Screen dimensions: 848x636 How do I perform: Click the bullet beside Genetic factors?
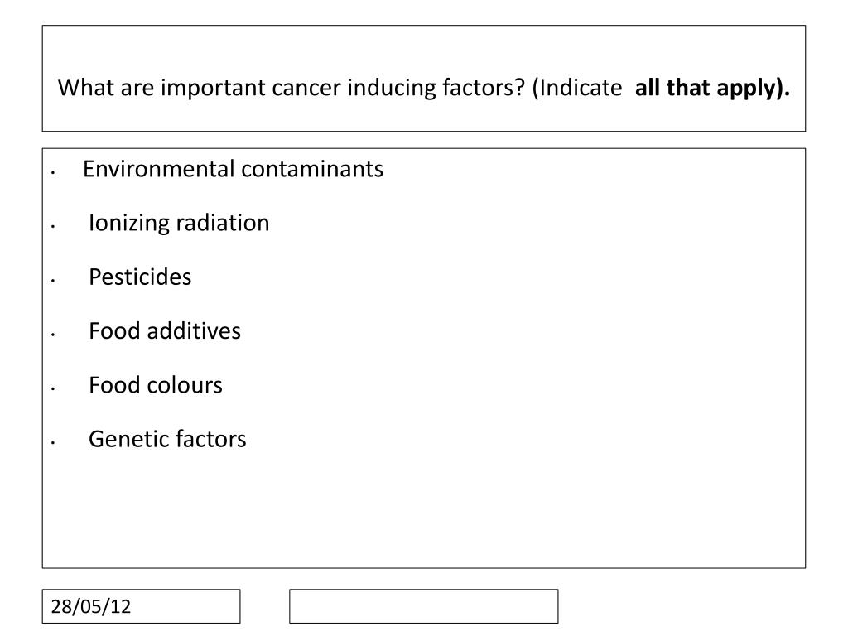(x=53, y=444)
